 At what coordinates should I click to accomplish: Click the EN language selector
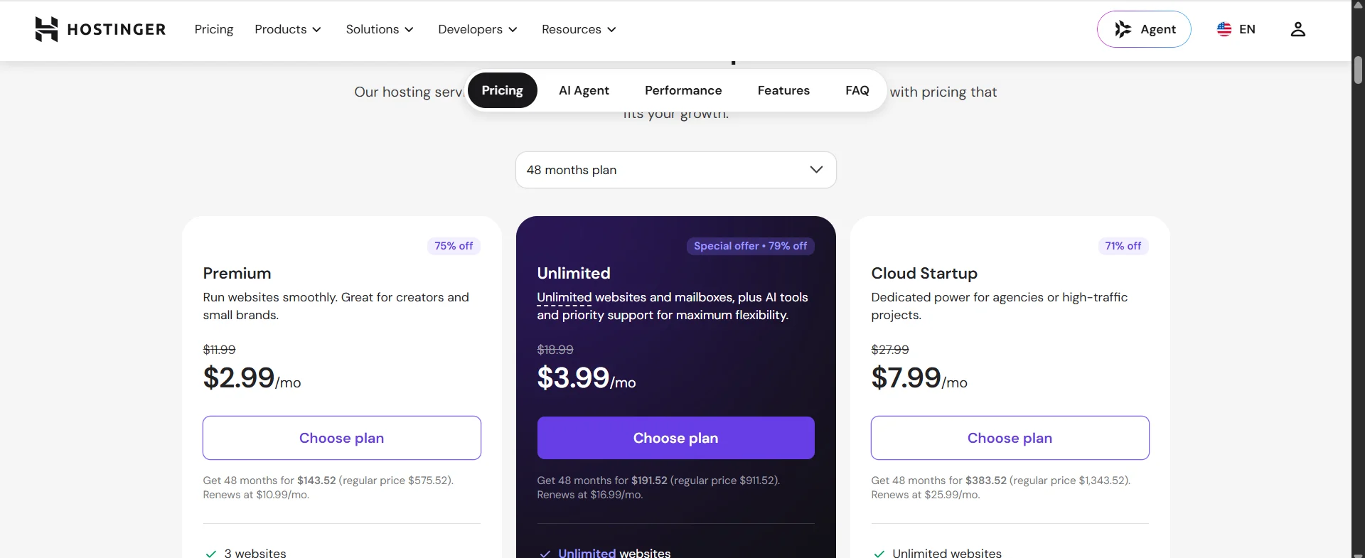tap(1236, 29)
